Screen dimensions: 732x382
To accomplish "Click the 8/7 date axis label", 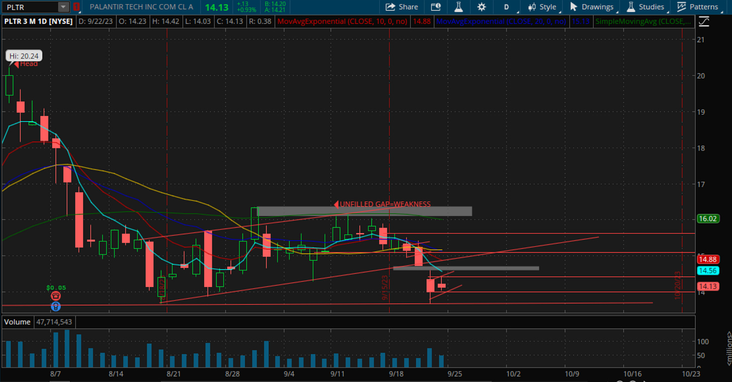I will click(56, 374).
